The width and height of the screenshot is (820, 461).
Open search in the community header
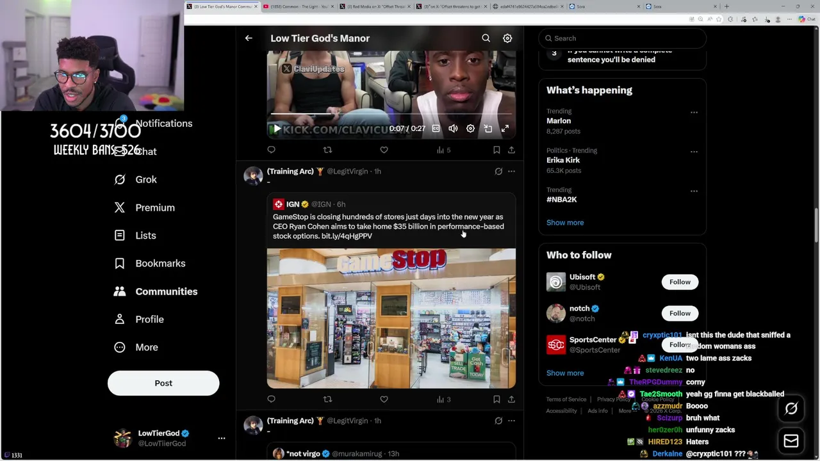coord(486,38)
